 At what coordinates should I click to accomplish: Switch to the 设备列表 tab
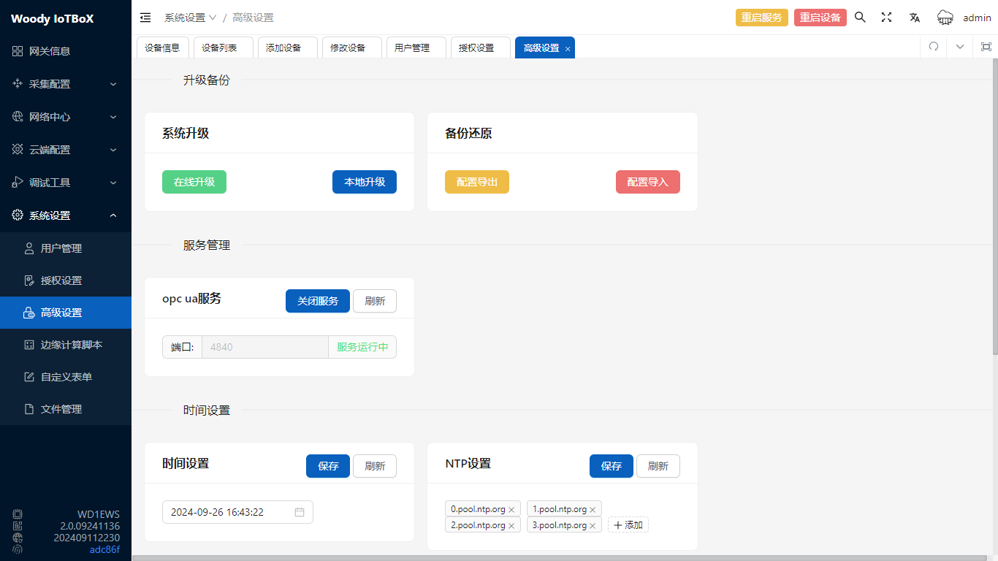219,47
